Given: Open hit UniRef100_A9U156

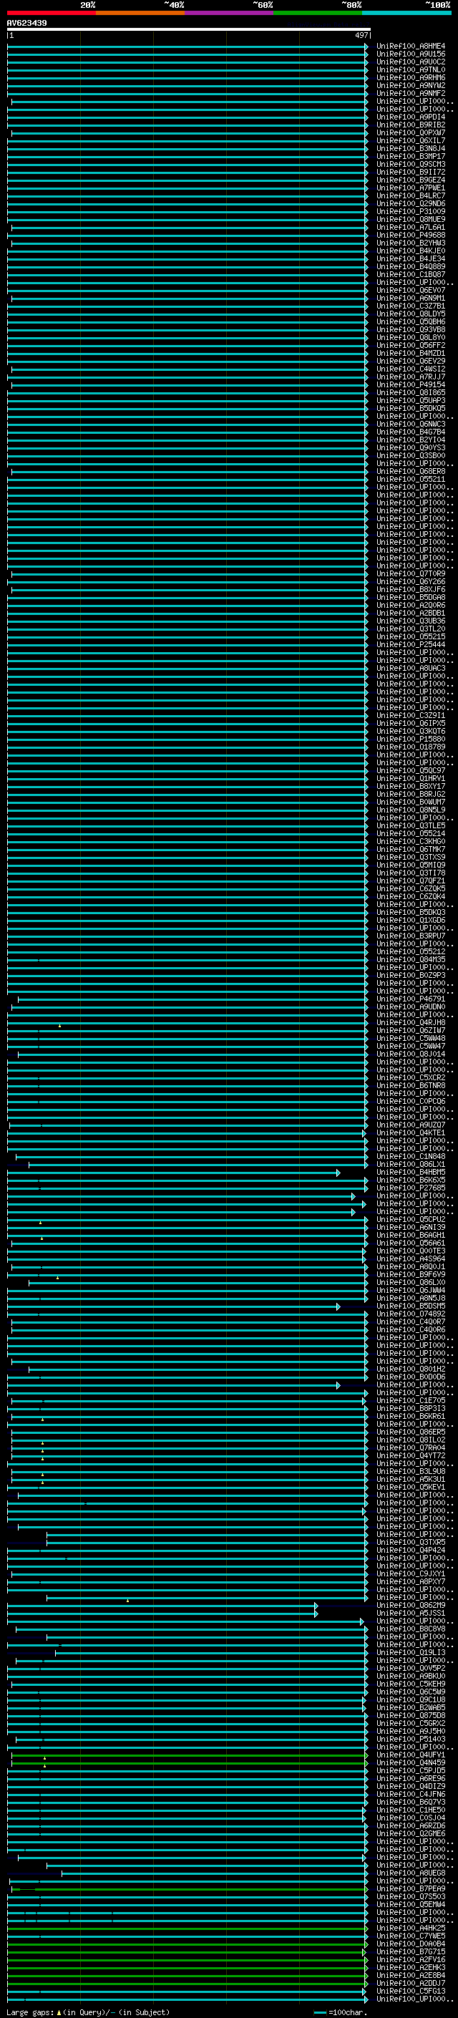Looking at the screenshot, I should pos(411,54).
